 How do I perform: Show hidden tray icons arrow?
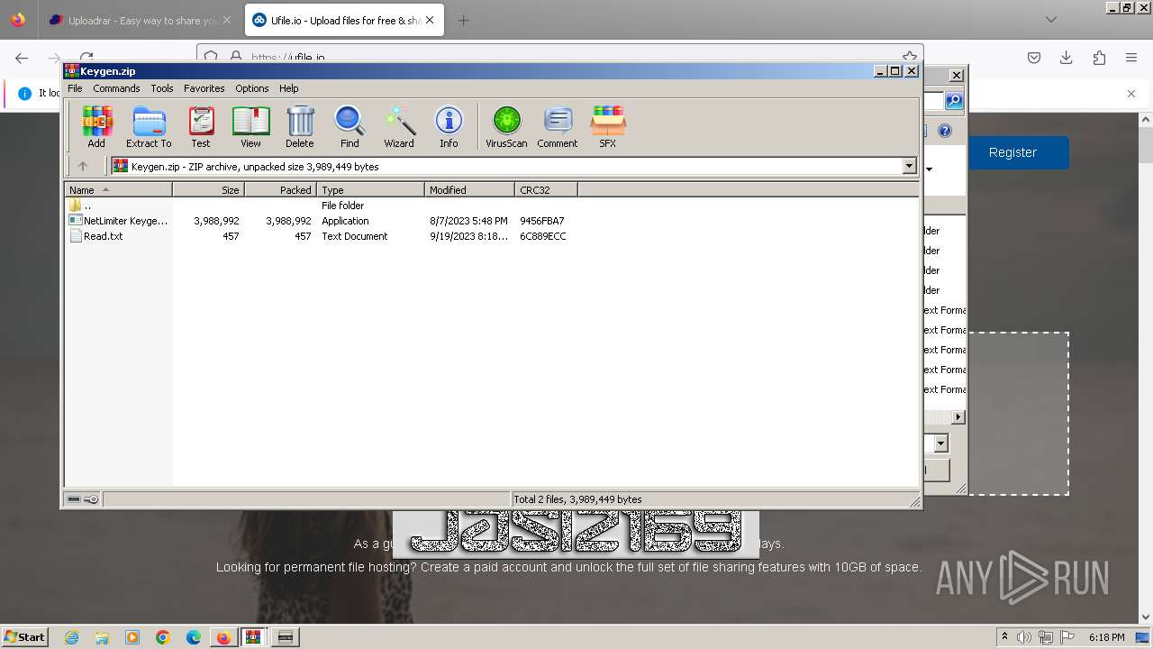pyautogui.click(x=1004, y=637)
